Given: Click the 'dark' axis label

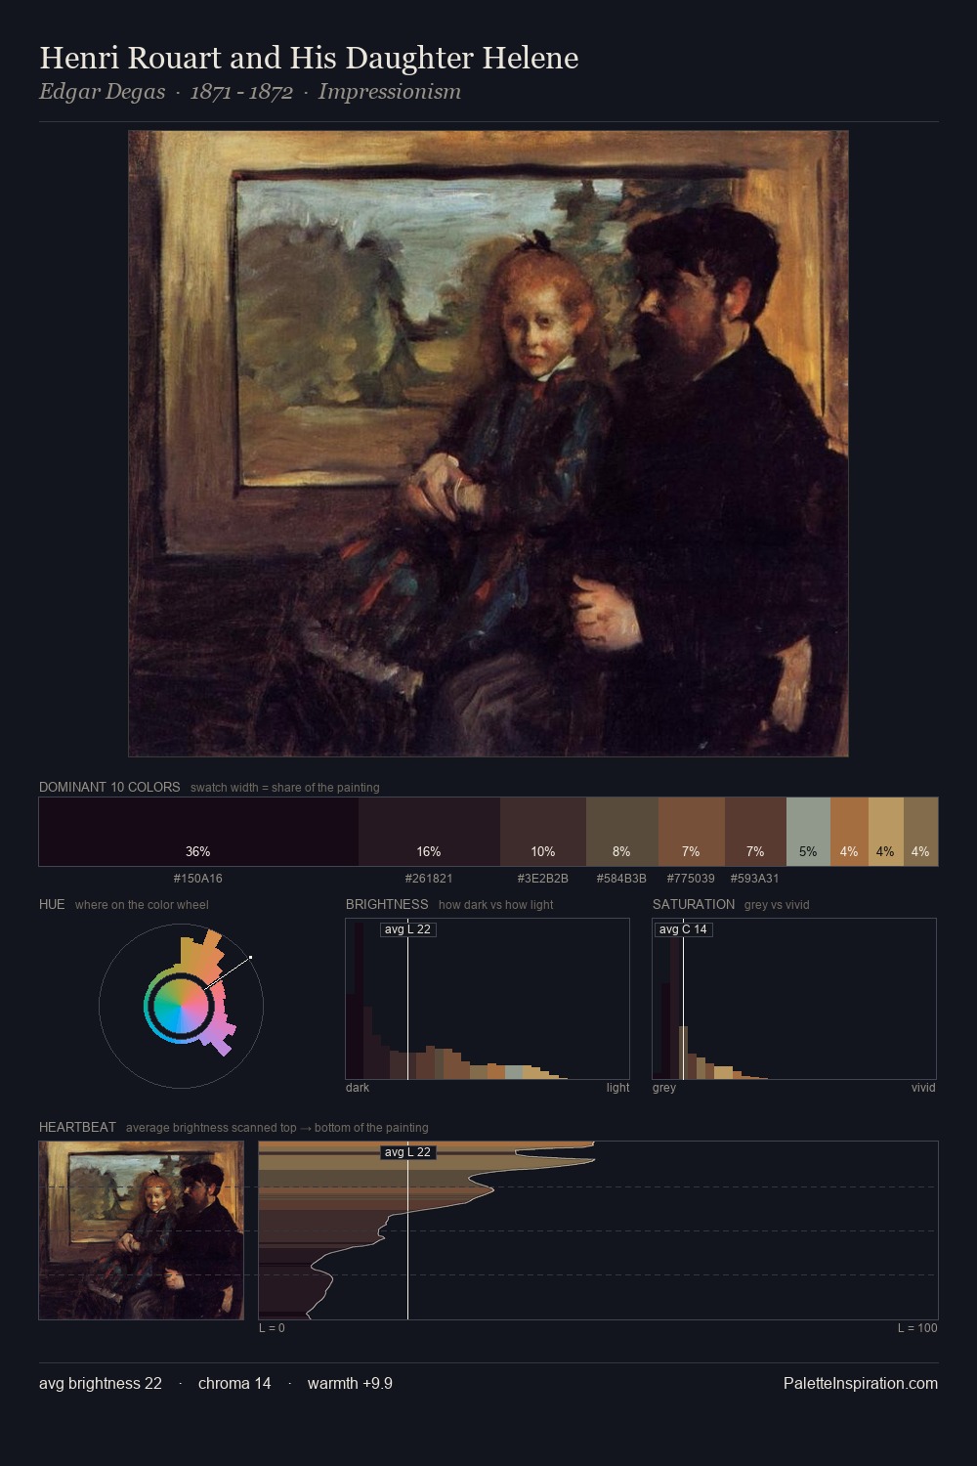Looking at the screenshot, I should click(x=358, y=1088).
